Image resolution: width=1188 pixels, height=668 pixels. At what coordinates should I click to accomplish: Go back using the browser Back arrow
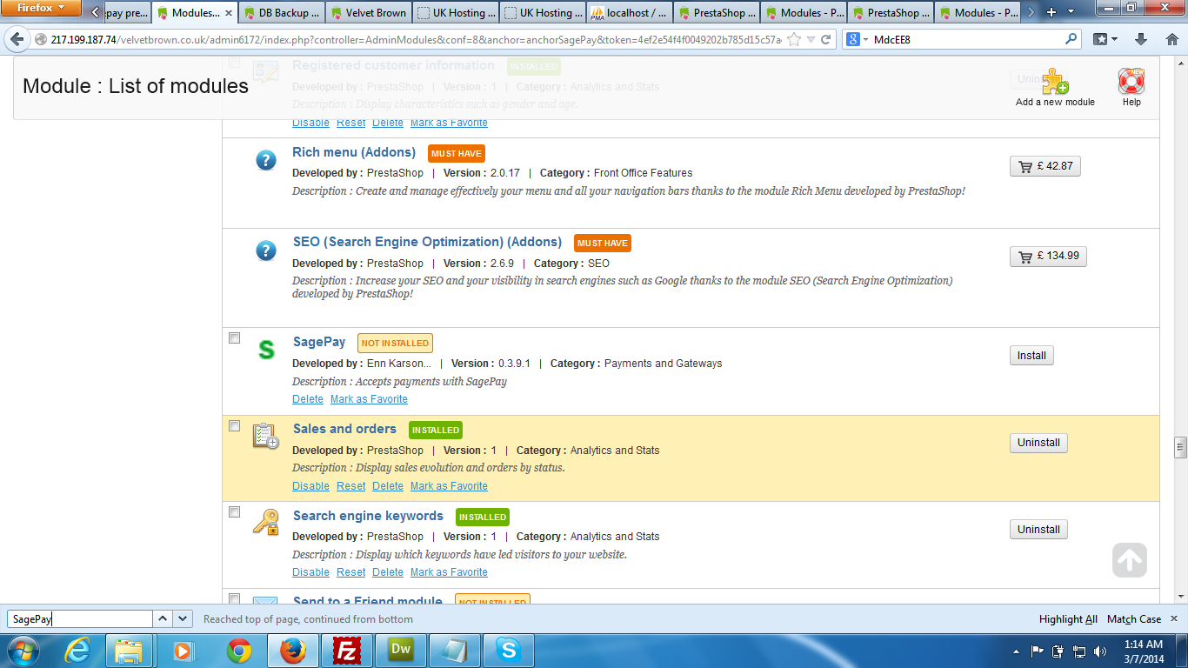click(x=17, y=39)
